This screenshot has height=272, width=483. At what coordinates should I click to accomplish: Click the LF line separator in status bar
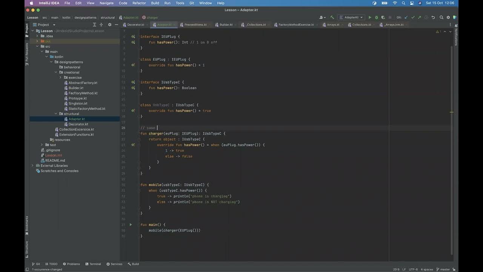click(404, 269)
